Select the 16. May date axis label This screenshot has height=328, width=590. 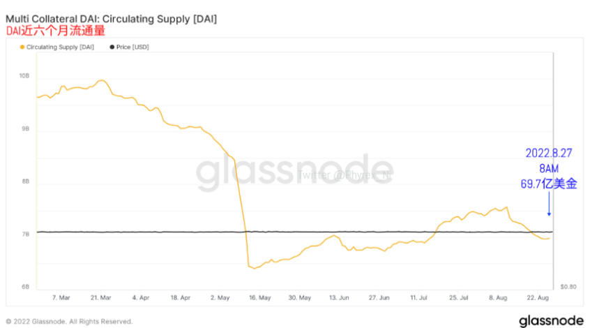[259, 297]
